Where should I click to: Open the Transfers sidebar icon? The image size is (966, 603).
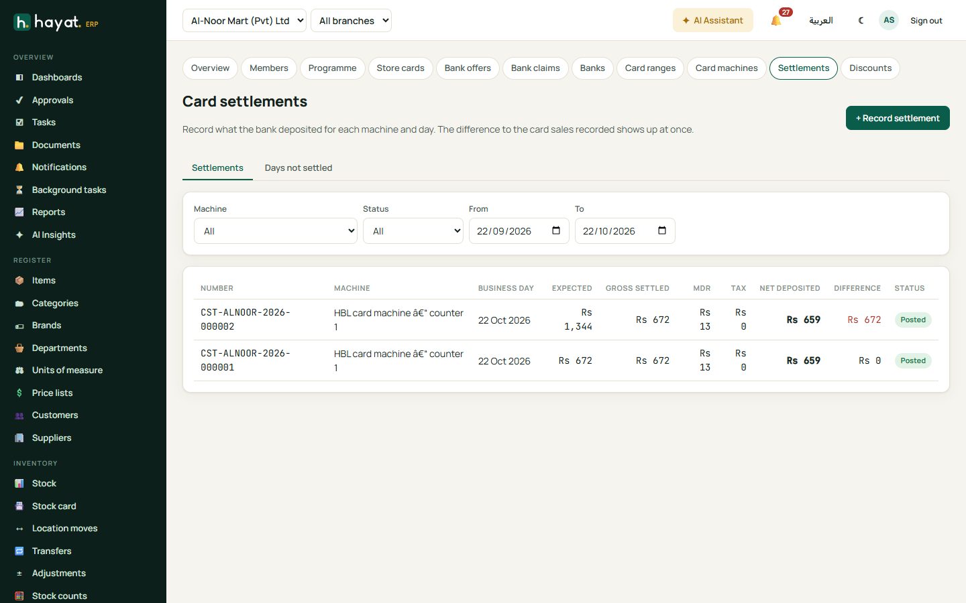[19, 551]
